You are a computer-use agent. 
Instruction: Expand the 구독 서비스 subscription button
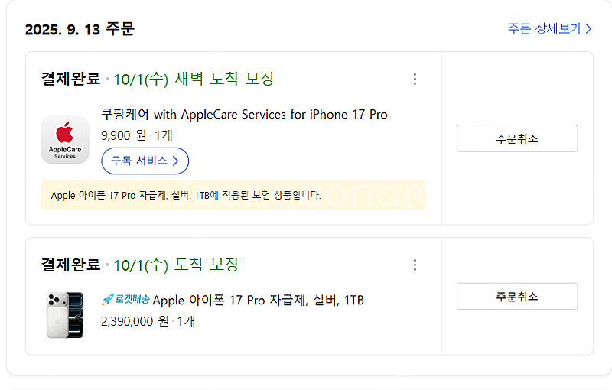pyautogui.click(x=145, y=161)
